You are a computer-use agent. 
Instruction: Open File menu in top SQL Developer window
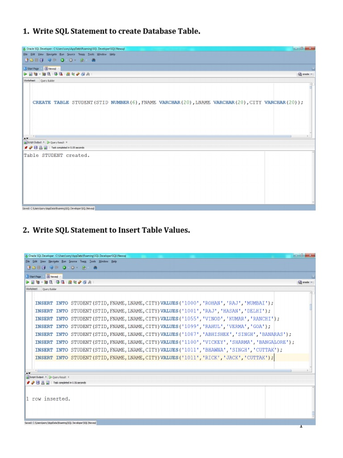(25, 54)
